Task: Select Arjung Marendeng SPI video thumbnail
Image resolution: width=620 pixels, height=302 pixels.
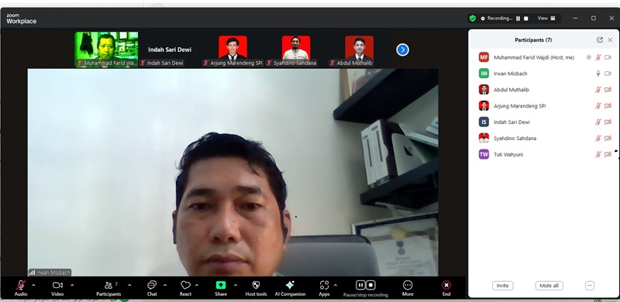Action: click(x=233, y=50)
